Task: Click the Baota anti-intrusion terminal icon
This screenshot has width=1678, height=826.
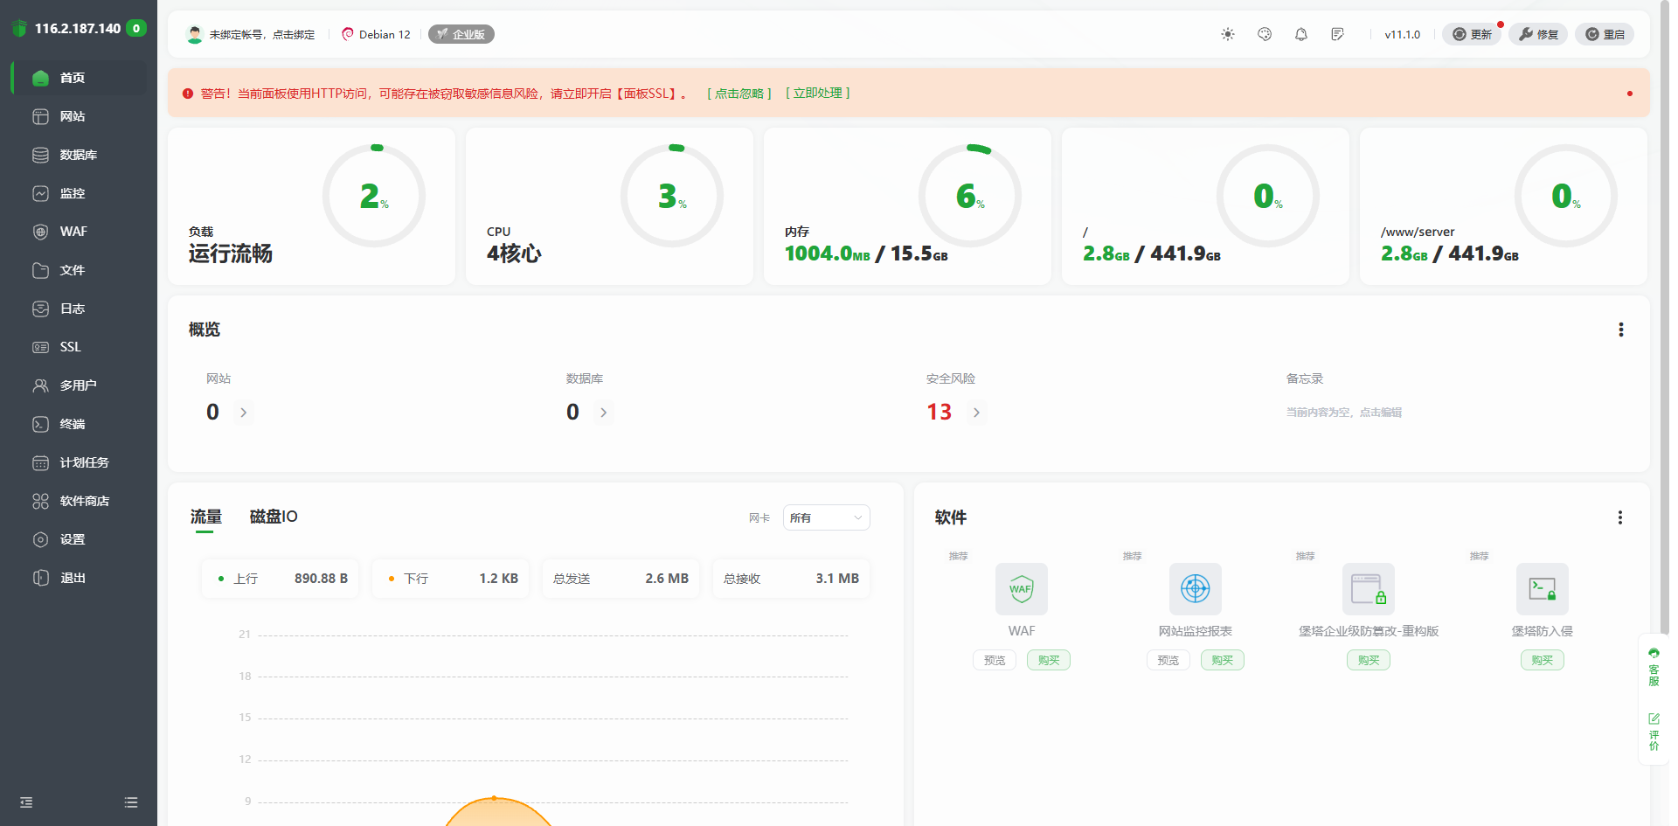Action: tap(1542, 589)
